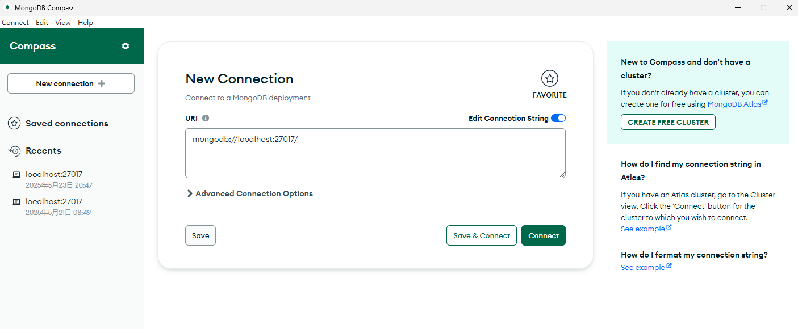
Task: Expand Advanced Connection Options
Action: pyautogui.click(x=249, y=193)
